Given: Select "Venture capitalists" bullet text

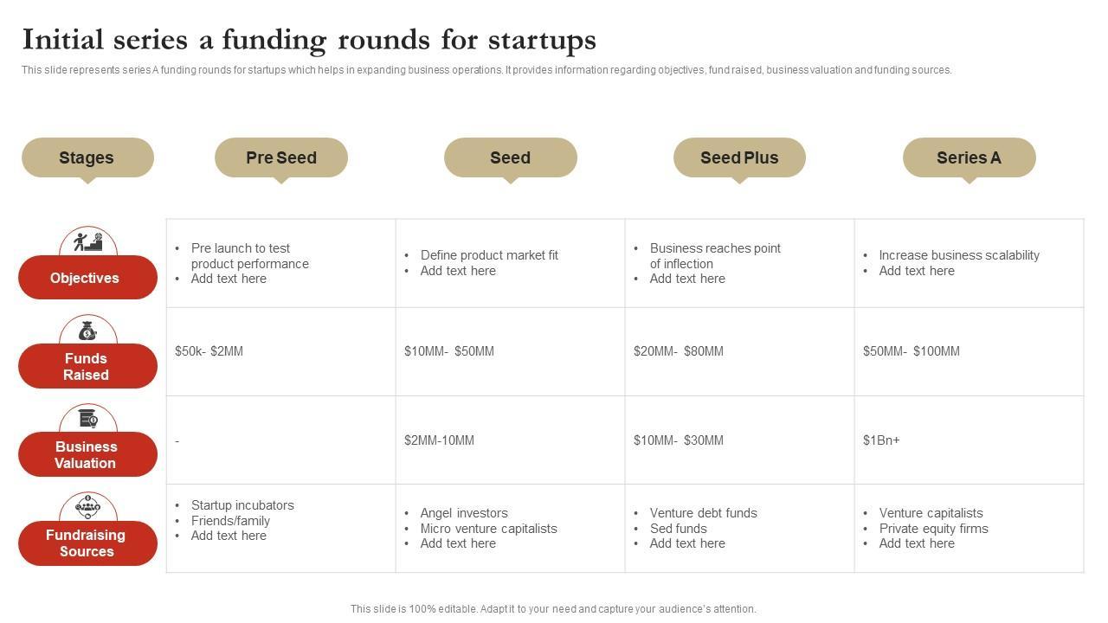Looking at the screenshot, I should click(x=931, y=513).
